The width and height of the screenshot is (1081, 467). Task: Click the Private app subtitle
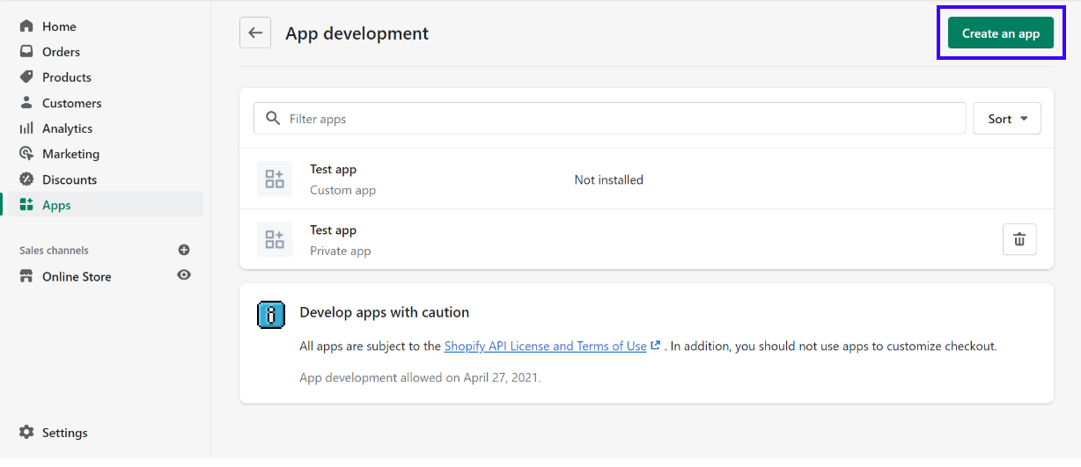click(341, 251)
